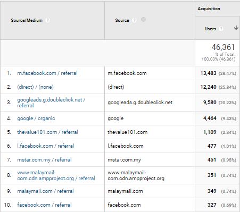Remove Source secondary dimension with the x icon
Viewport: 240px width, 212px height.
[143, 20]
